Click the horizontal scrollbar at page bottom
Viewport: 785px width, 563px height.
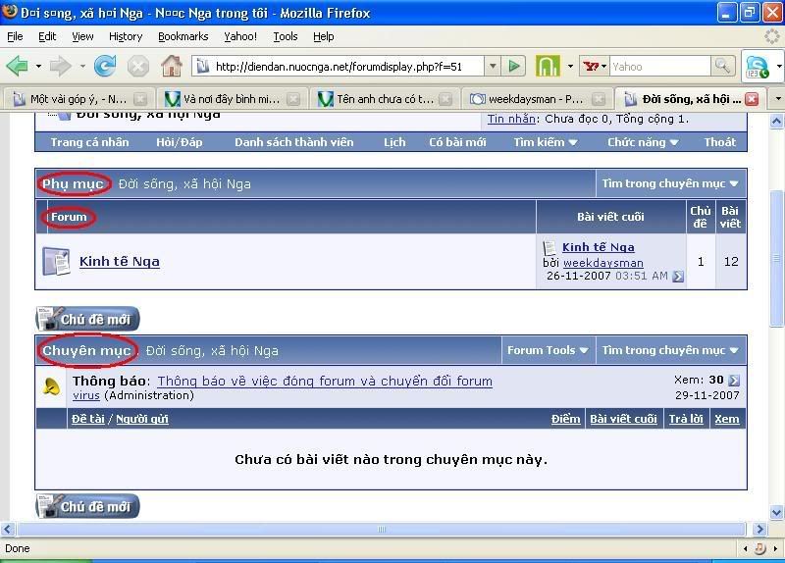(383, 530)
